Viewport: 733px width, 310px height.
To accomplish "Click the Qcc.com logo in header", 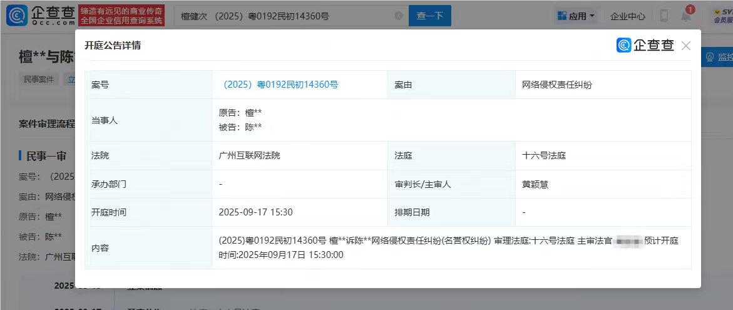I will 41,16.
